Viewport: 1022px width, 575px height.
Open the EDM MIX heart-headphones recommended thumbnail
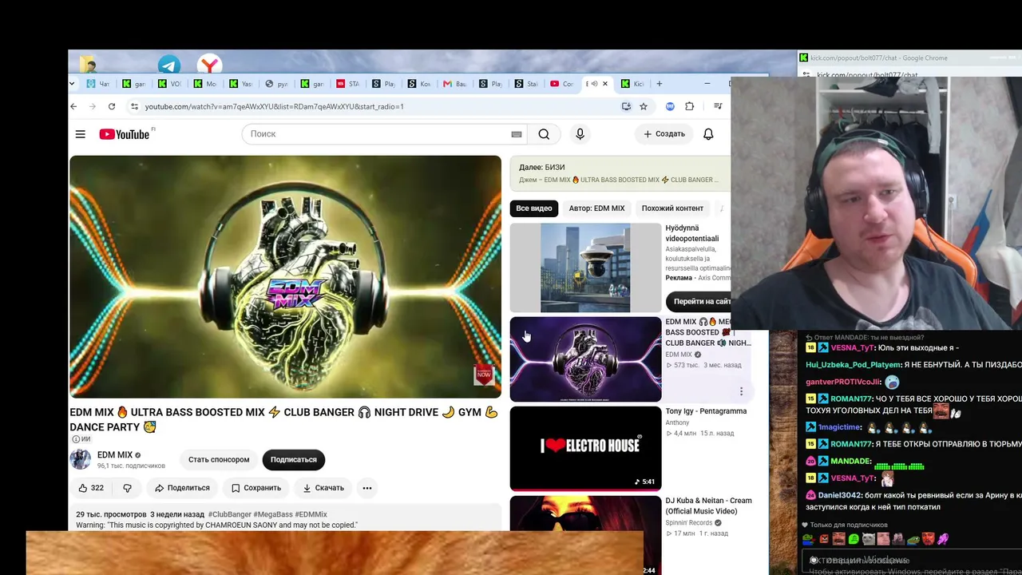[585, 359]
